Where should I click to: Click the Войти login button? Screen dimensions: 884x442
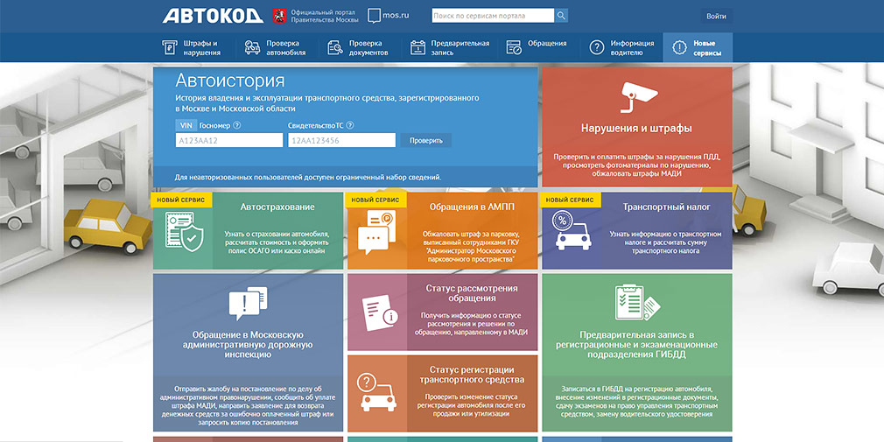(716, 17)
